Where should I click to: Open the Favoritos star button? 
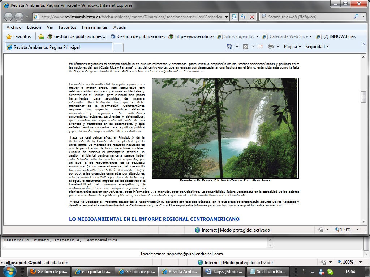[x=19, y=36]
